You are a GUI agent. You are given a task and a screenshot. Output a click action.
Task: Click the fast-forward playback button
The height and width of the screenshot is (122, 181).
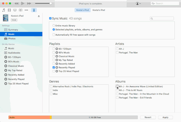coord(29,3)
